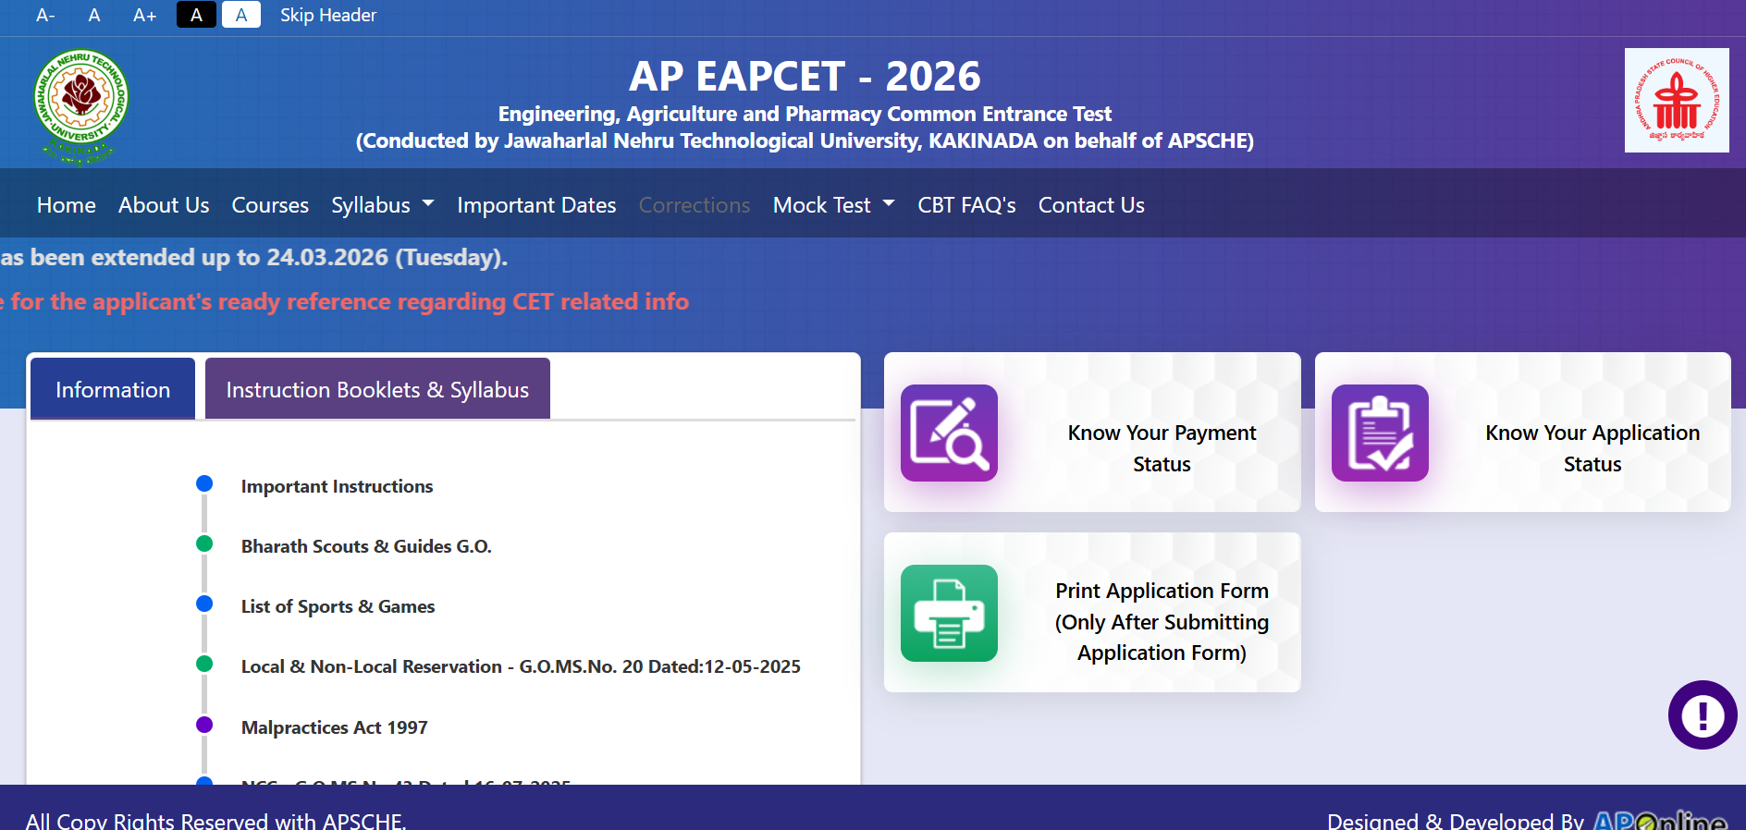Click the green printer icon
Screen dimensions: 1746x830
(949, 613)
